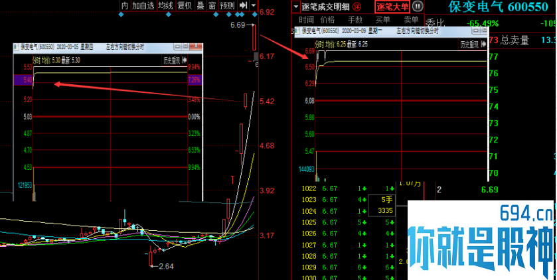Maximize the 2020-03-05 intraday window
This screenshot has width=557, height=280.
point(185,46)
